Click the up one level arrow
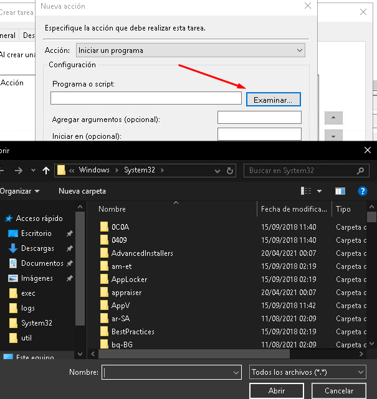 click(x=46, y=170)
